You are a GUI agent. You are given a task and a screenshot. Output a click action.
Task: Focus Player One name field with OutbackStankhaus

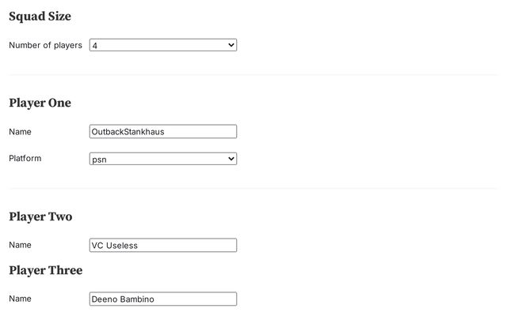pyautogui.click(x=163, y=132)
